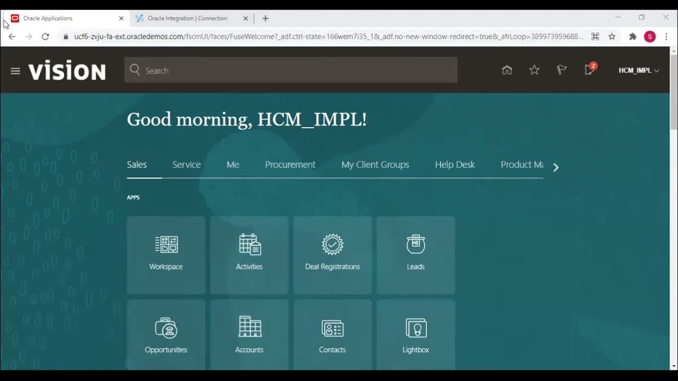Click the greeting Good morning, HCM_IMPL!
Image resolution: width=678 pixels, height=381 pixels.
pyautogui.click(x=247, y=120)
